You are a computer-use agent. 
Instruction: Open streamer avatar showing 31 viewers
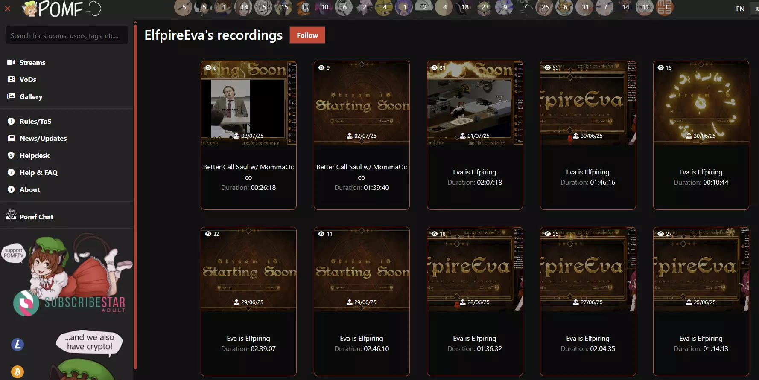point(584,7)
